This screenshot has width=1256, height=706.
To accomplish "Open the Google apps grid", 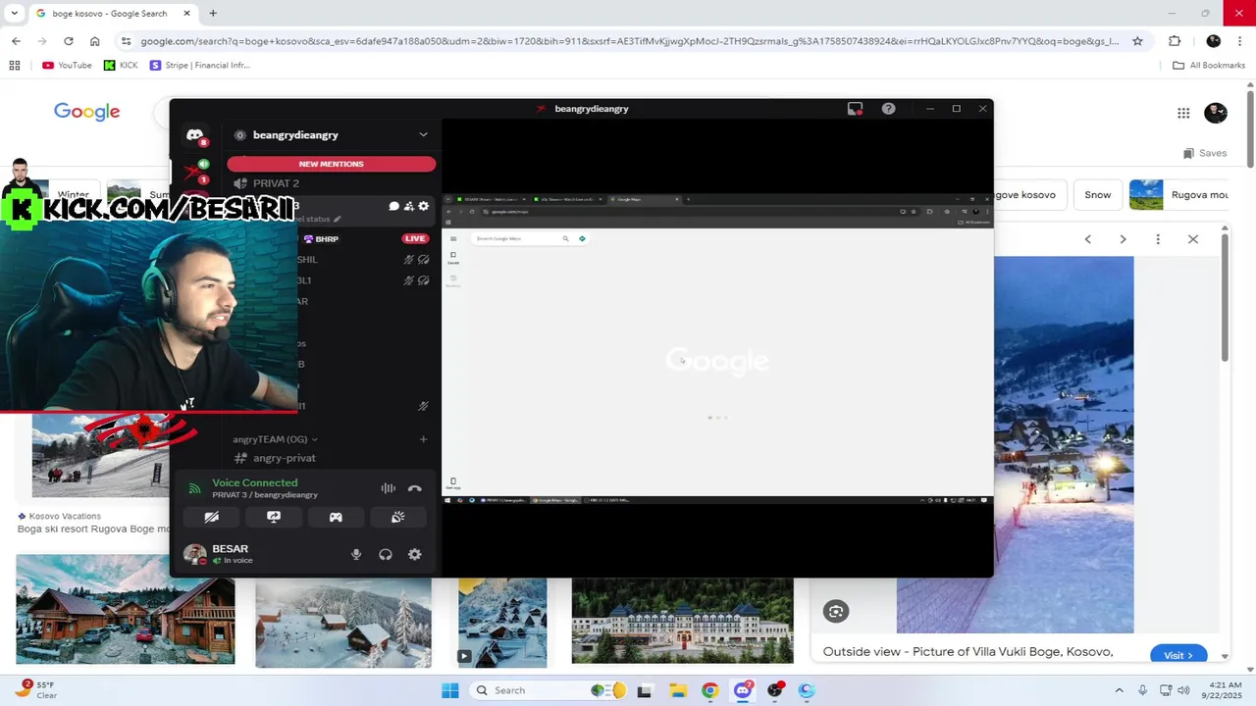I will tap(1183, 113).
